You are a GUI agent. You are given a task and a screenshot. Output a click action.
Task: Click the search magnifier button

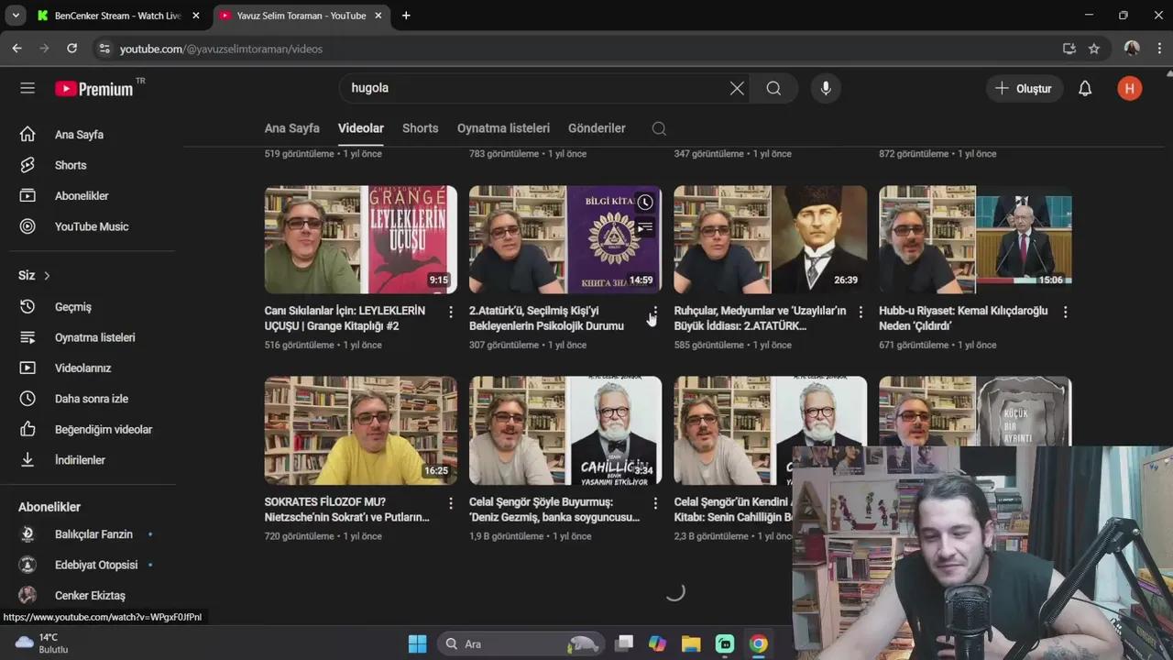pos(773,88)
